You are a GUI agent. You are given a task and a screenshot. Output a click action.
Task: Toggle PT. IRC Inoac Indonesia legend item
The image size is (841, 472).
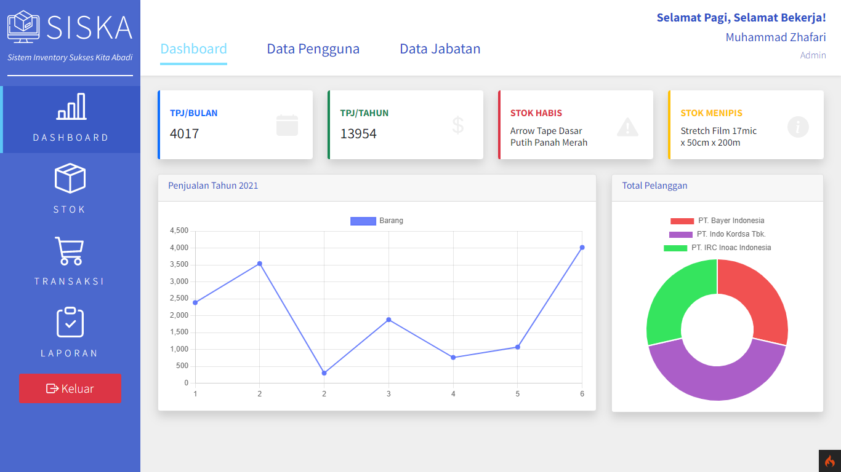pyautogui.click(x=717, y=248)
